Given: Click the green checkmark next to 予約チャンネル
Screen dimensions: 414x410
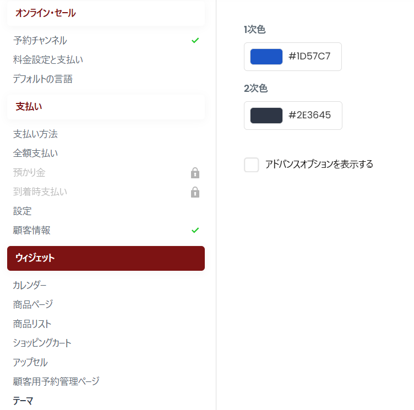Looking at the screenshot, I should pos(195,40).
